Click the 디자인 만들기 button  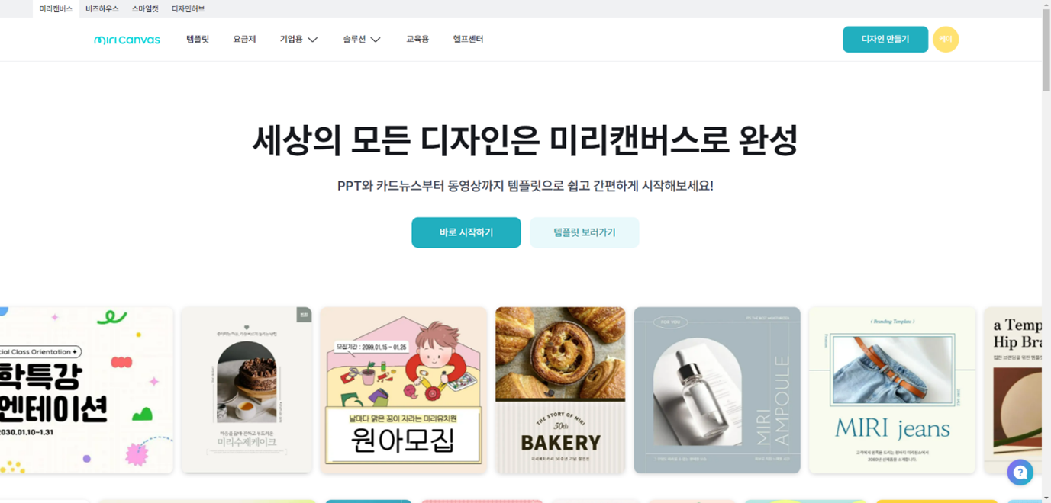[x=885, y=40]
